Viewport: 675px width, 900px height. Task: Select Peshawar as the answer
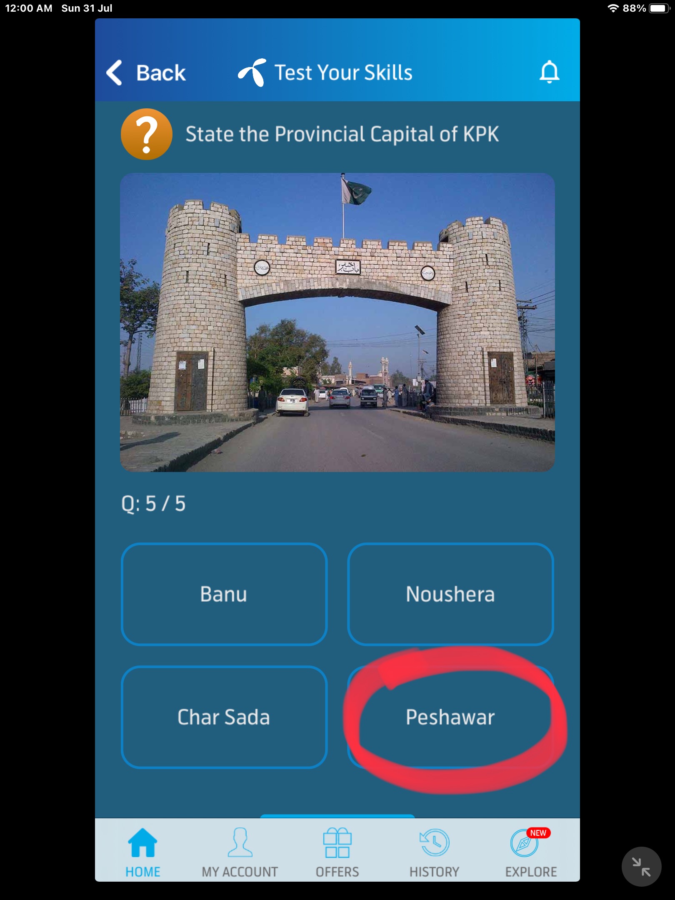point(450,717)
